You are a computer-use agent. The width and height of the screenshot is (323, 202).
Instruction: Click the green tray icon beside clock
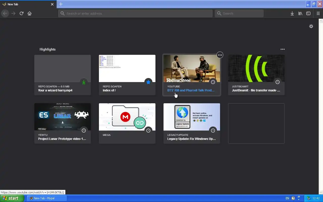[x=308, y=198]
